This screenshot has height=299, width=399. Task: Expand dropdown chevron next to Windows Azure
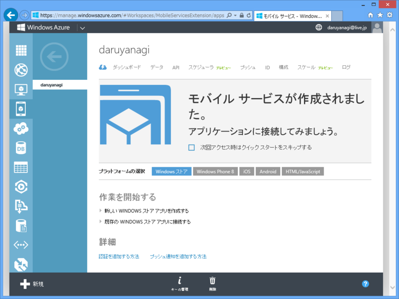tap(82, 28)
